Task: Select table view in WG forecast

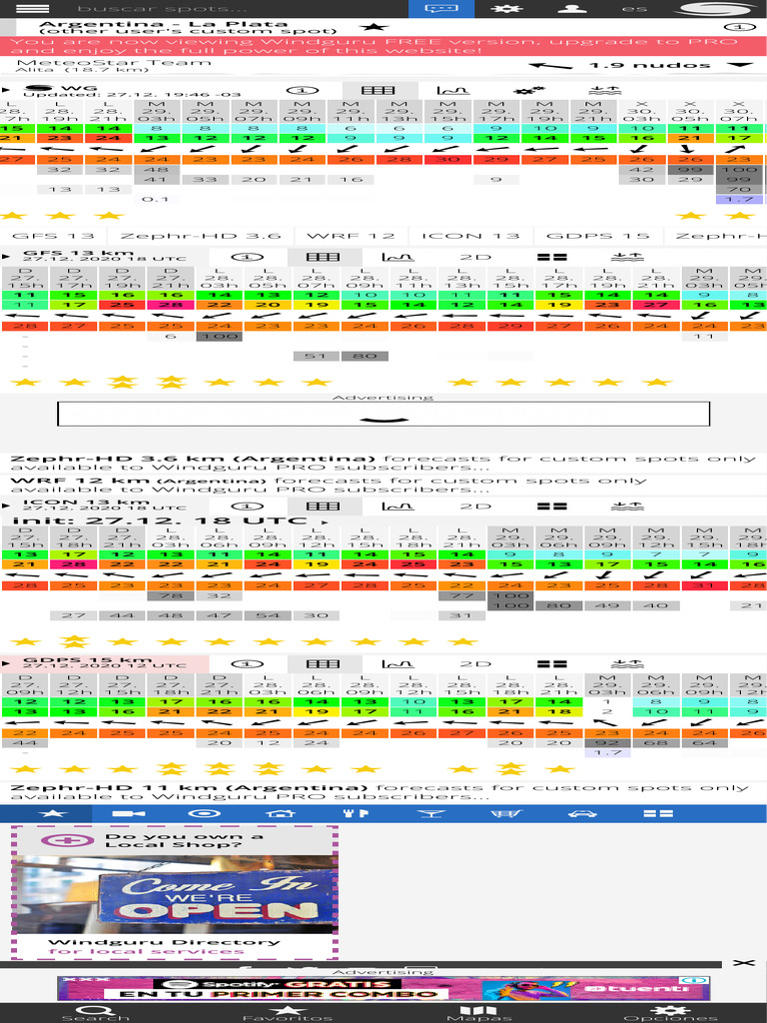Action: (x=379, y=90)
